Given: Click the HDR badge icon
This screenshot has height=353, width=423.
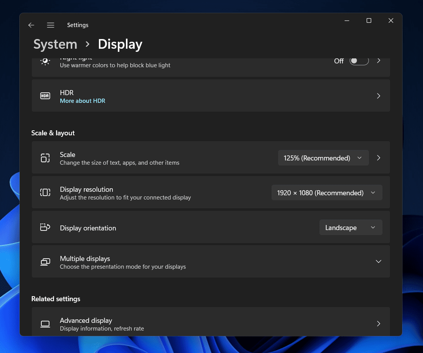Looking at the screenshot, I should click(x=45, y=96).
